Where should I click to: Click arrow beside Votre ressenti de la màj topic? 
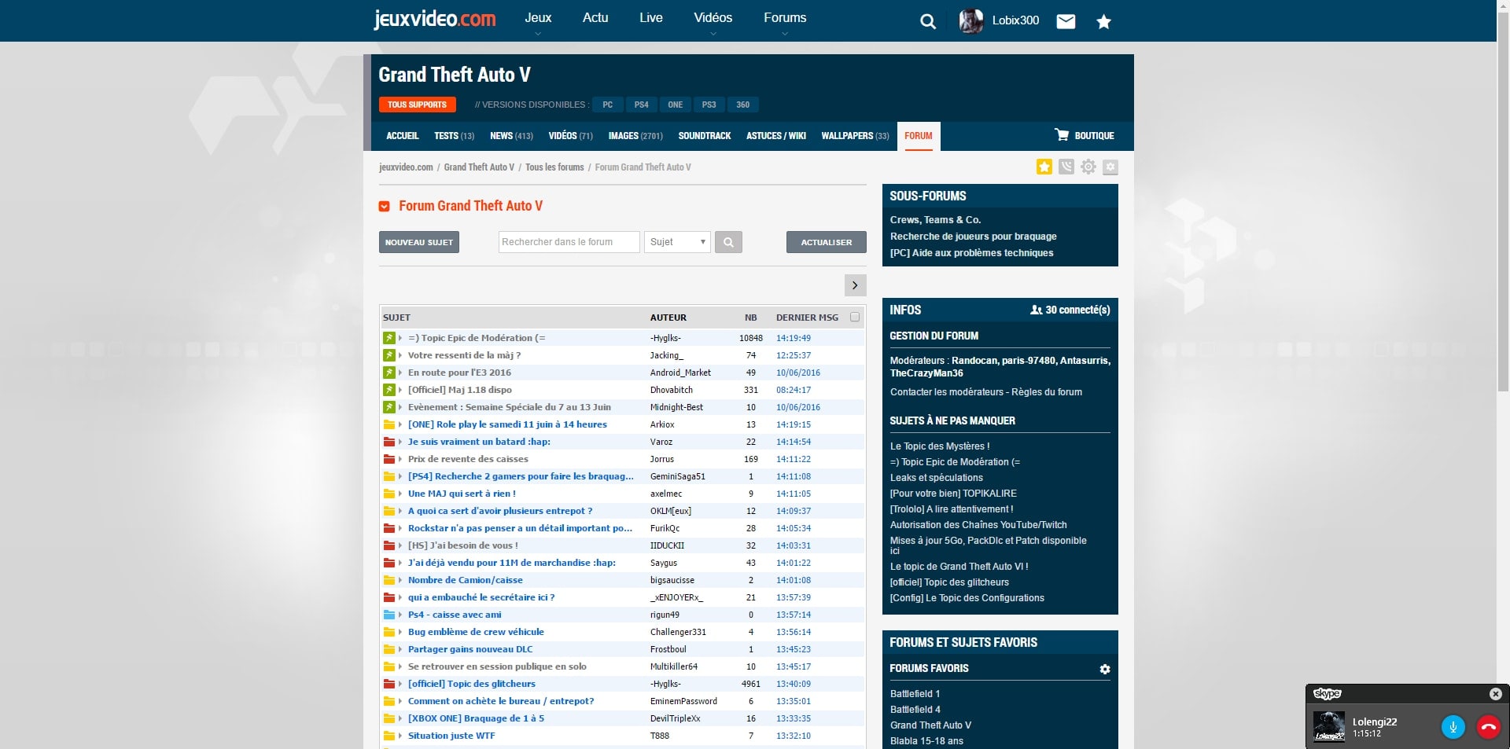pyautogui.click(x=400, y=355)
